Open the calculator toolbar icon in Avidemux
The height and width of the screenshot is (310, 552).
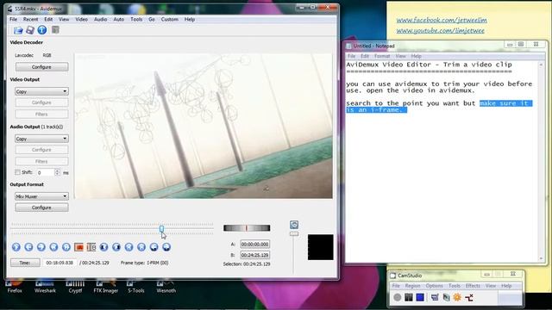[x=55, y=30]
